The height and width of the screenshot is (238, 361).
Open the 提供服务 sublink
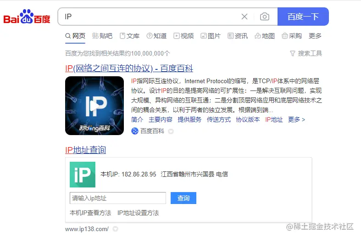click(189, 119)
